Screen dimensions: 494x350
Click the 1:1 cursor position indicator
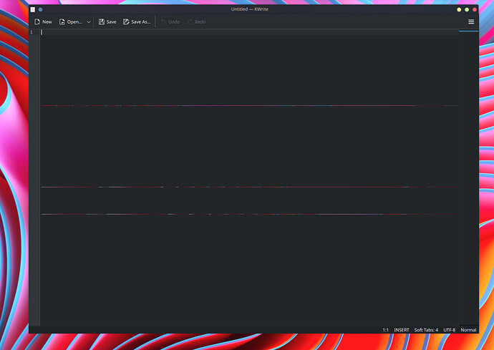pyautogui.click(x=385, y=330)
